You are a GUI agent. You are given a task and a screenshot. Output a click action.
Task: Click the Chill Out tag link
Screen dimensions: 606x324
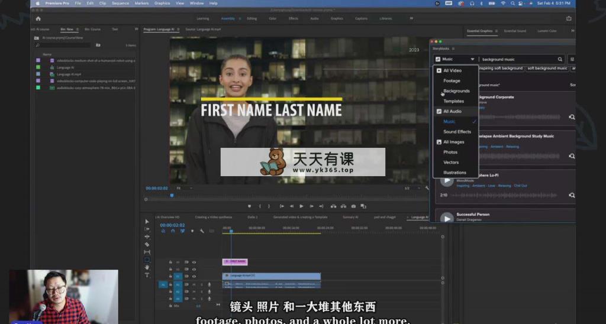tap(520, 186)
